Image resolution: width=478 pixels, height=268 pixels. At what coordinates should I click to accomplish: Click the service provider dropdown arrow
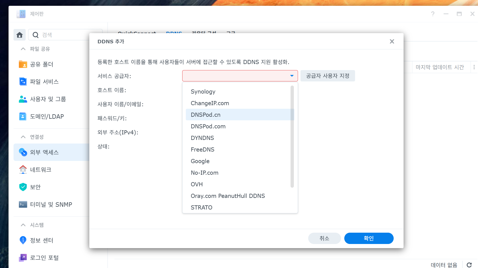tap(292, 76)
